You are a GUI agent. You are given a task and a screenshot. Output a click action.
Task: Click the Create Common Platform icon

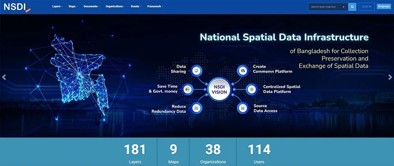(x=243, y=71)
